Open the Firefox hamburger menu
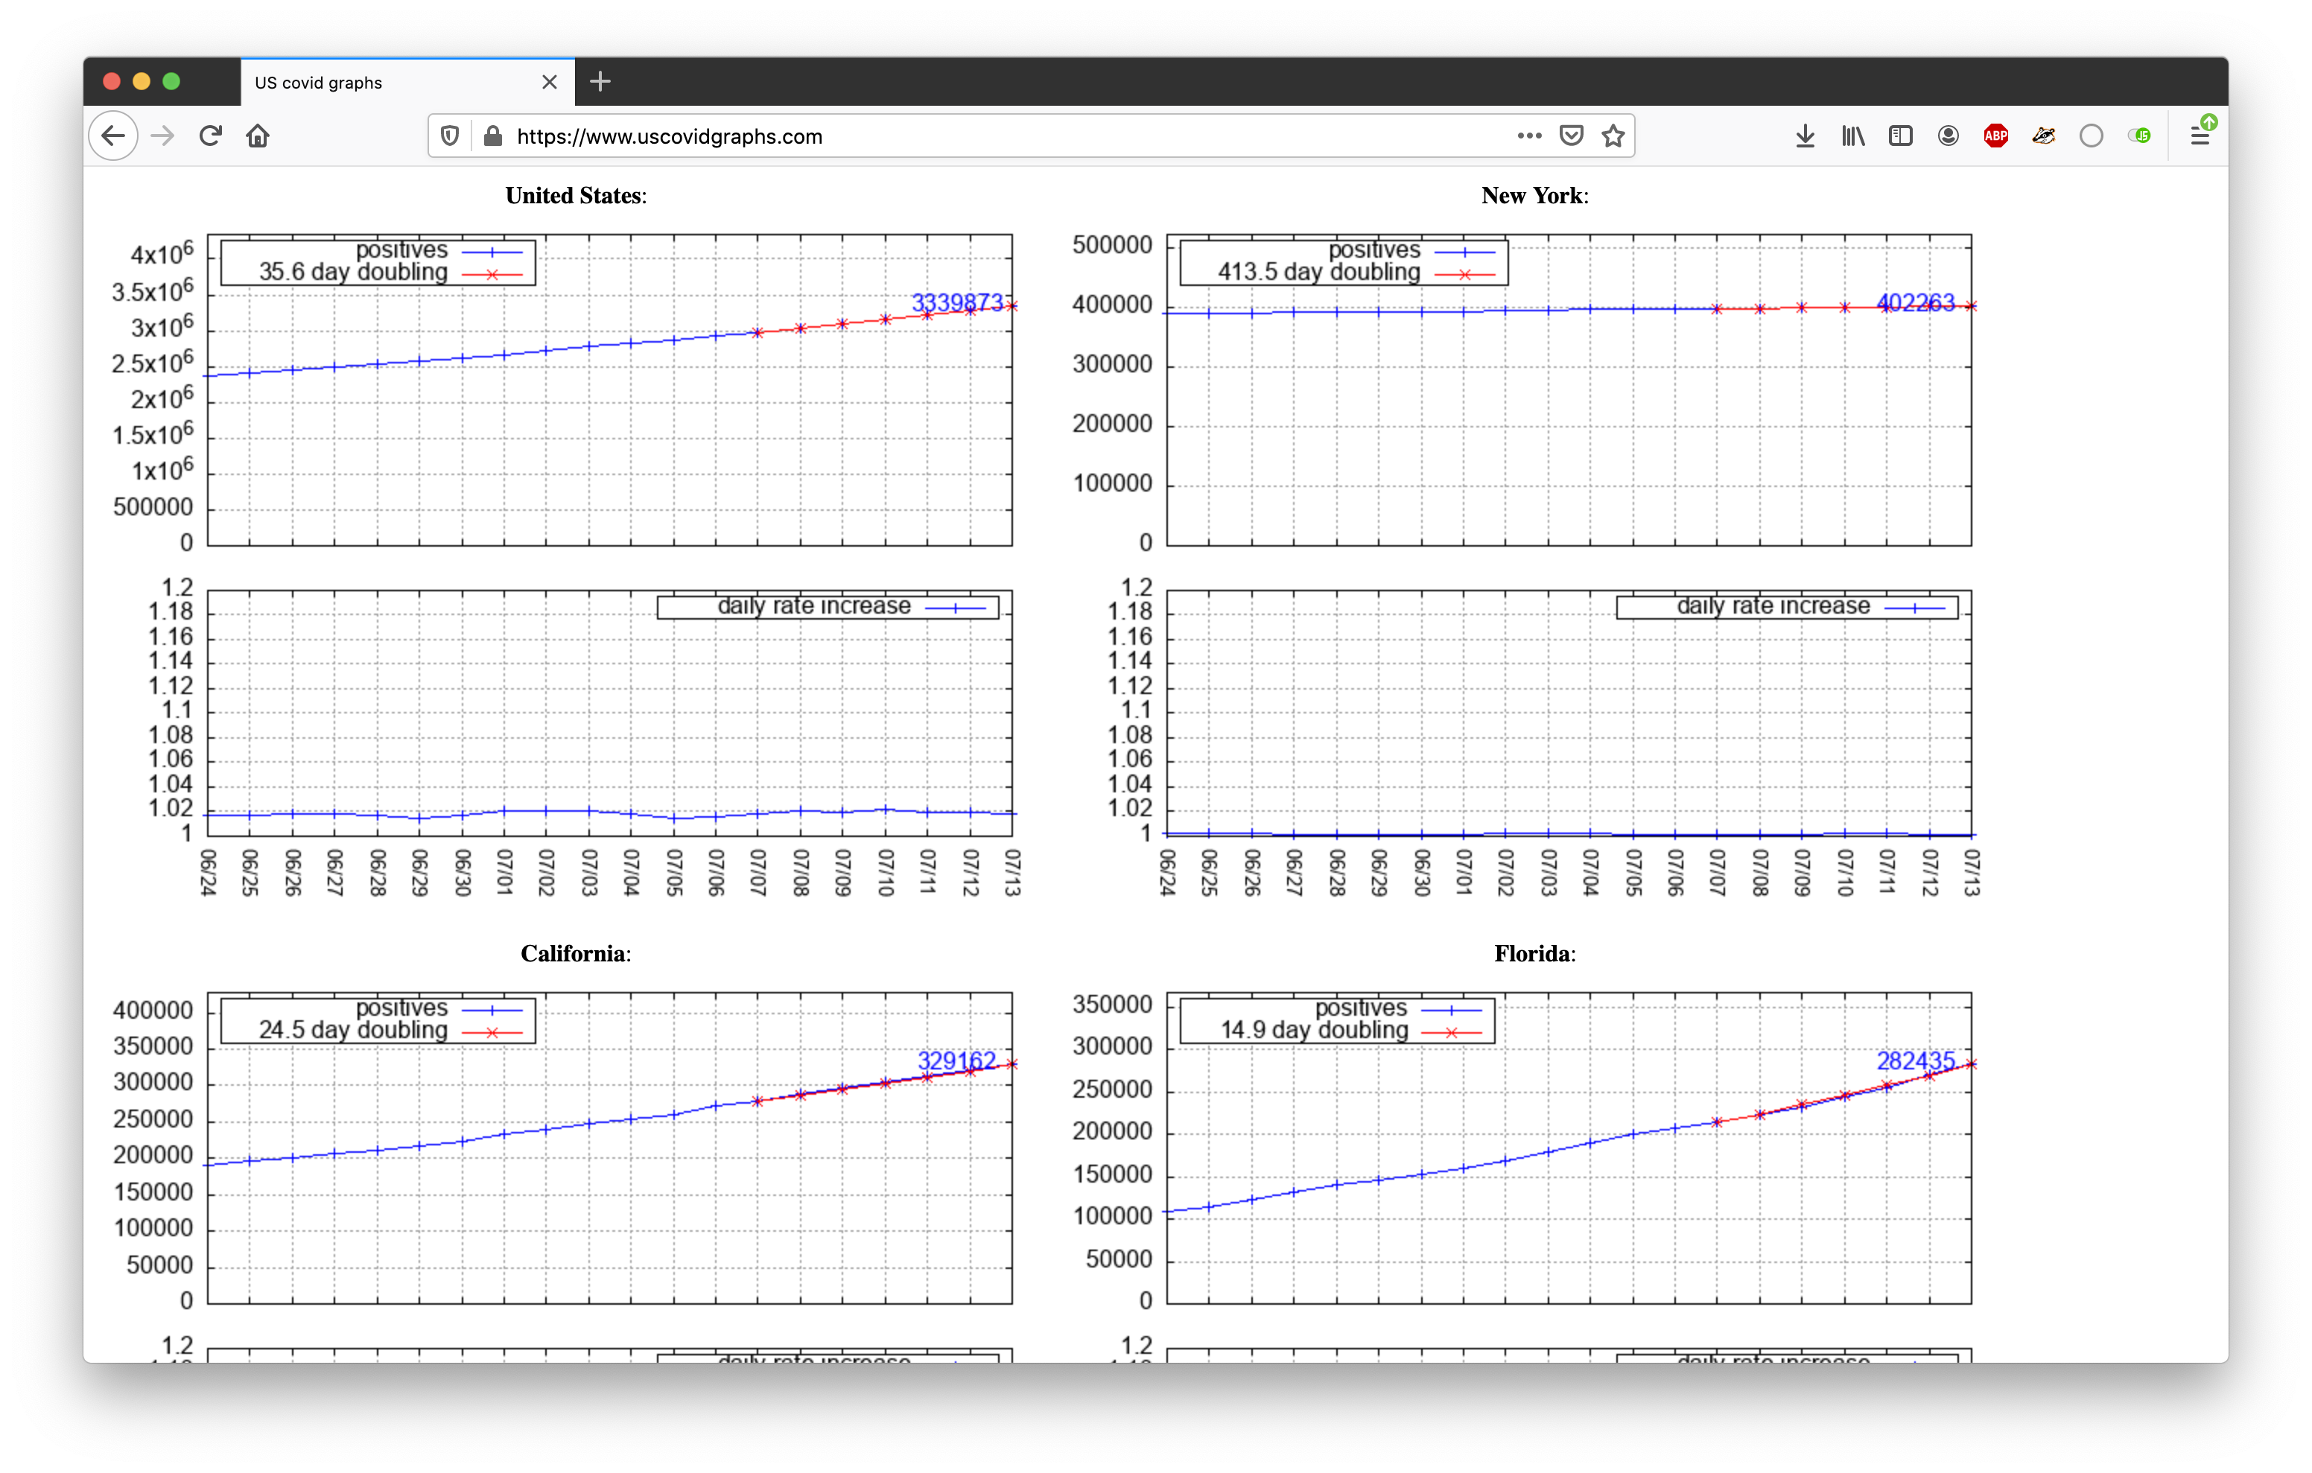The width and height of the screenshot is (2312, 1473). (x=2200, y=136)
